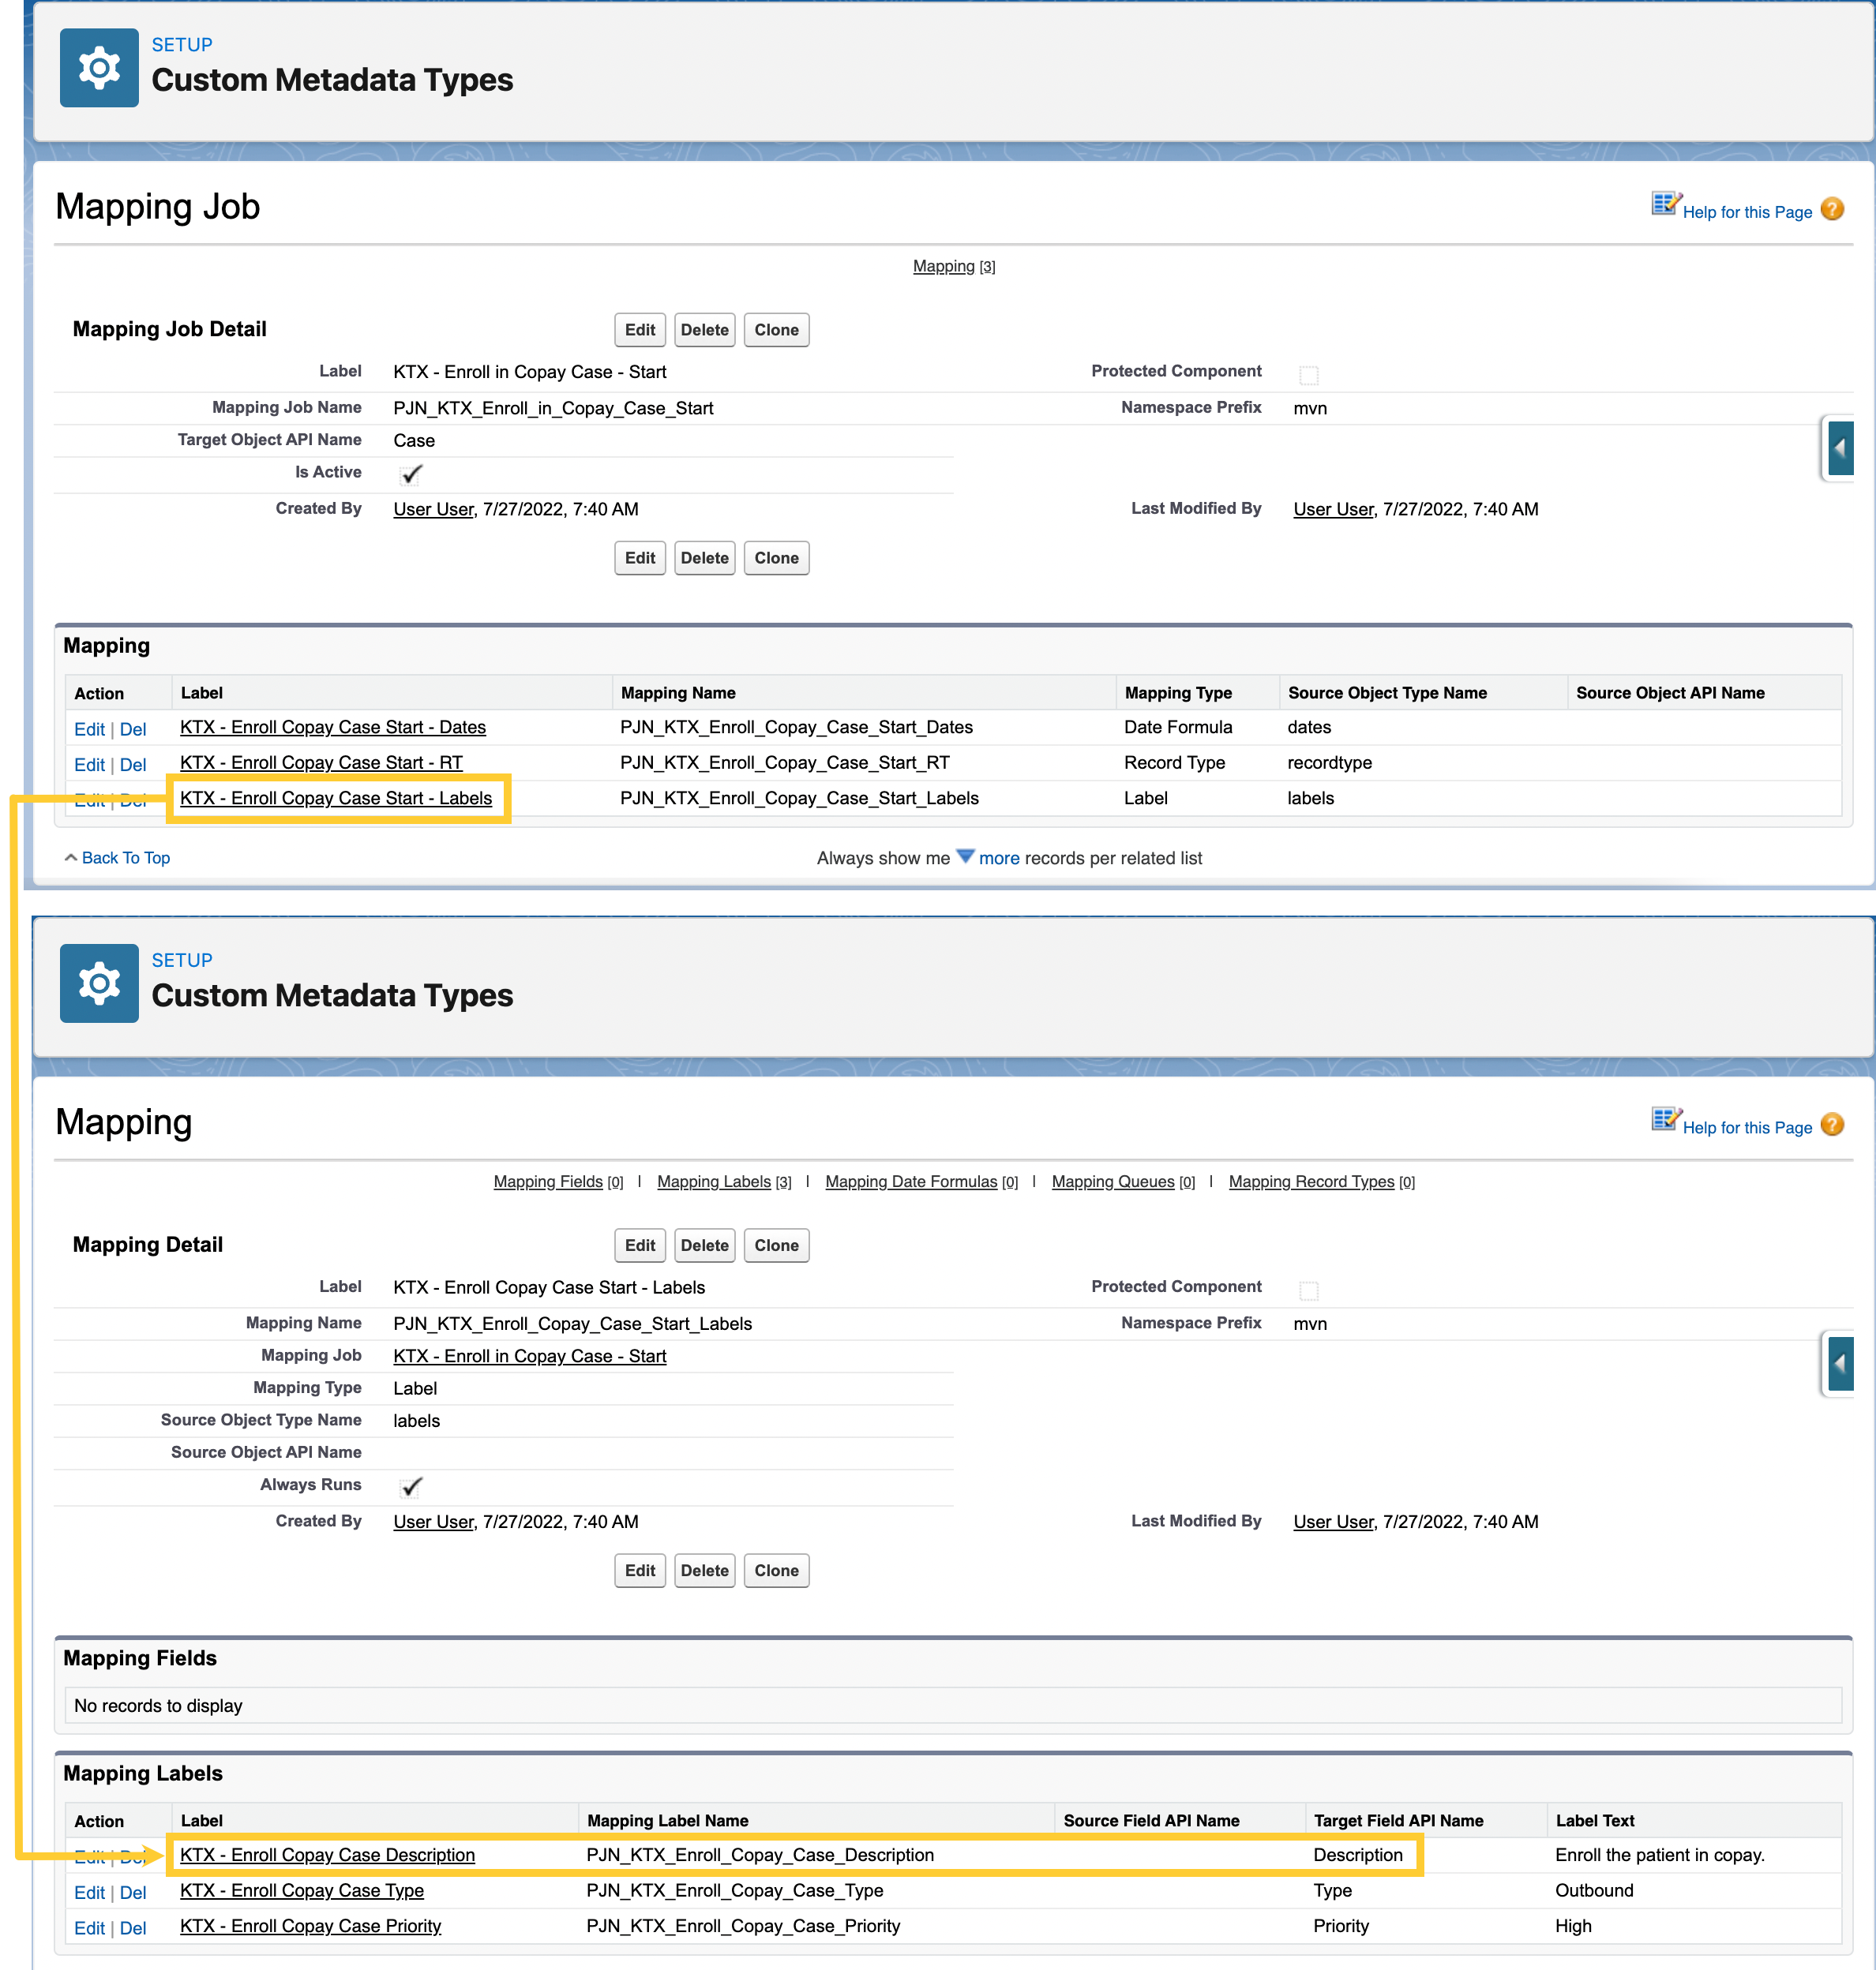Select the 'Enroll the patient in copay.' label text
The height and width of the screenshot is (1970, 1876).
pyautogui.click(x=1660, y=1854)
